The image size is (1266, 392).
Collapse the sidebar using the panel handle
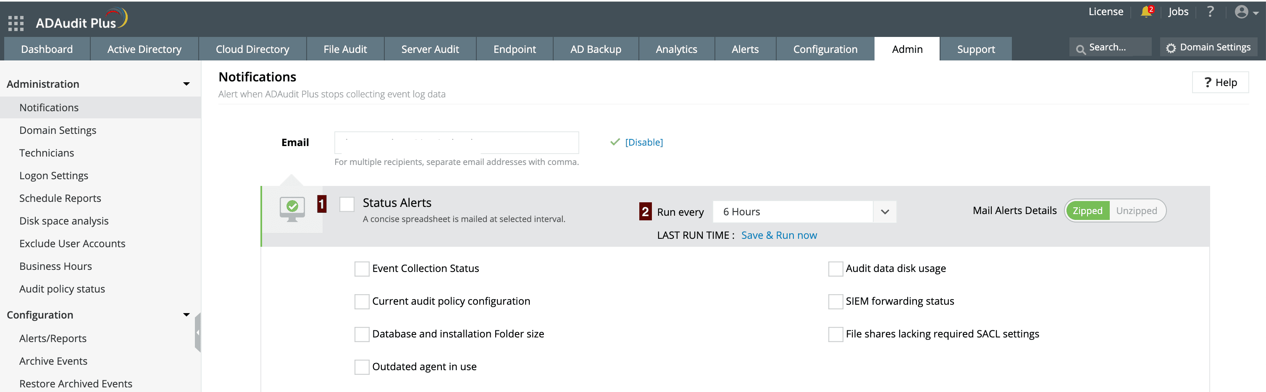pyautogui.click(x=197, y=332)
